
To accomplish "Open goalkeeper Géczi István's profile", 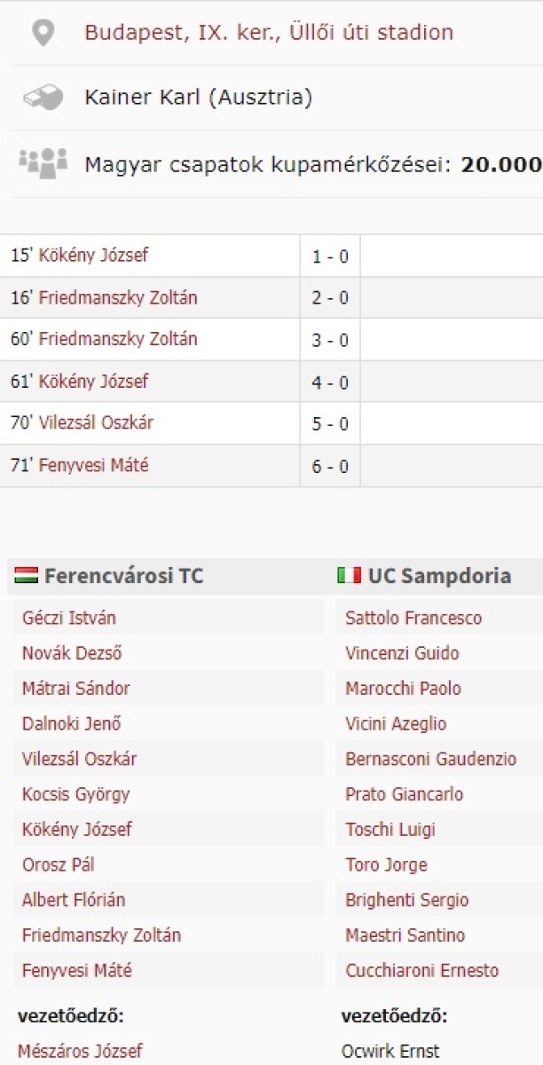I will (x=68, y=618).
